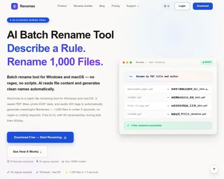Click the 'You' label in the demo prompt

click(x=131, y=76)
